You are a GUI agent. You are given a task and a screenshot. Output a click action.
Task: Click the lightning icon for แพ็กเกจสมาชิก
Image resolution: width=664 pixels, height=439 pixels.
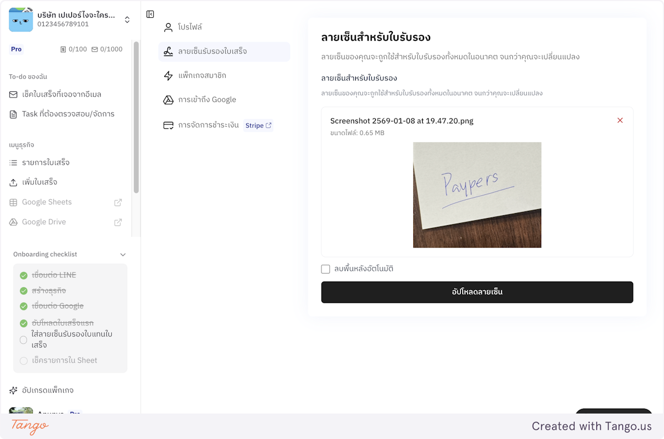pos(168,76)
